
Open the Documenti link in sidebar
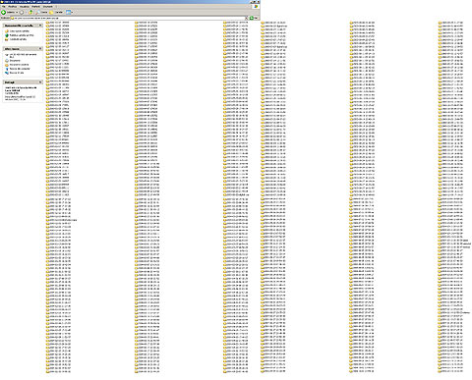coord(15,61)
